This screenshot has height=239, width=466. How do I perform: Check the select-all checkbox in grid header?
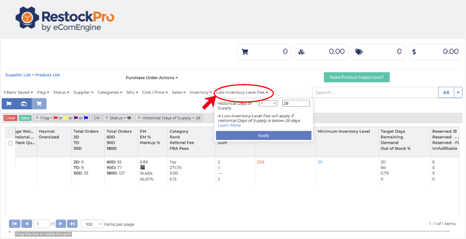point(10,132)
